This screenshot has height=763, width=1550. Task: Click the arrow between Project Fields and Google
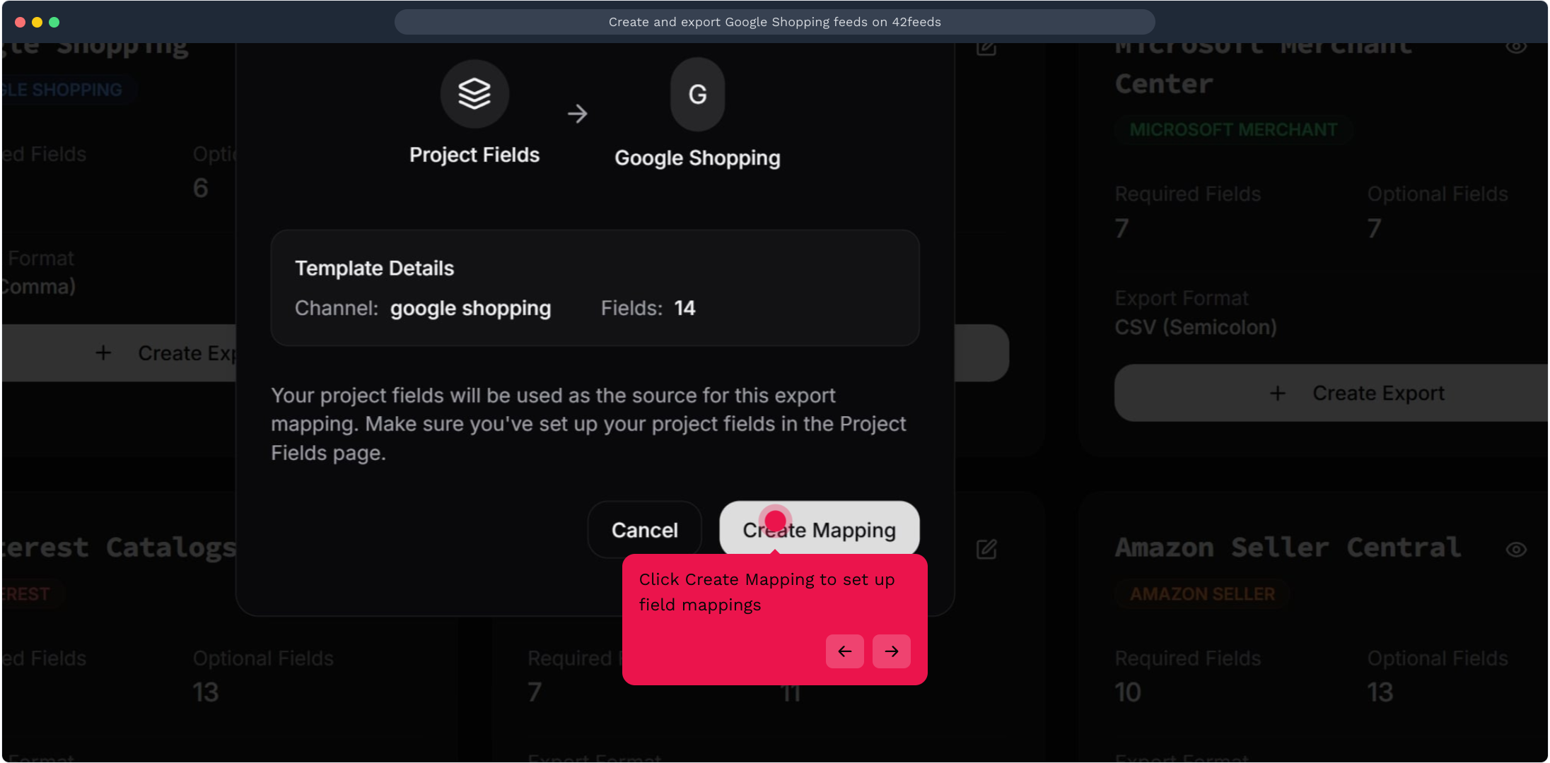pos(577,114)
